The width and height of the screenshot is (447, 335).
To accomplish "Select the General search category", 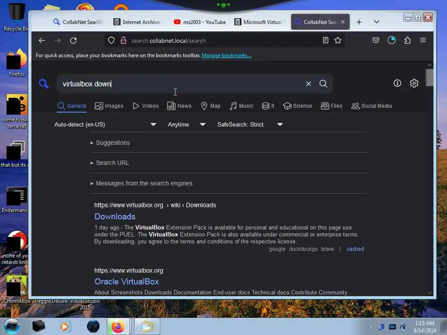I will click(72, 106).
